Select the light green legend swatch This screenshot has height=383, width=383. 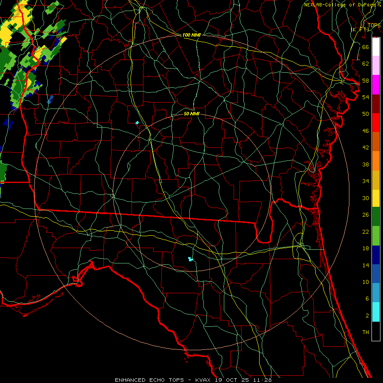click(x=376, y=236)
